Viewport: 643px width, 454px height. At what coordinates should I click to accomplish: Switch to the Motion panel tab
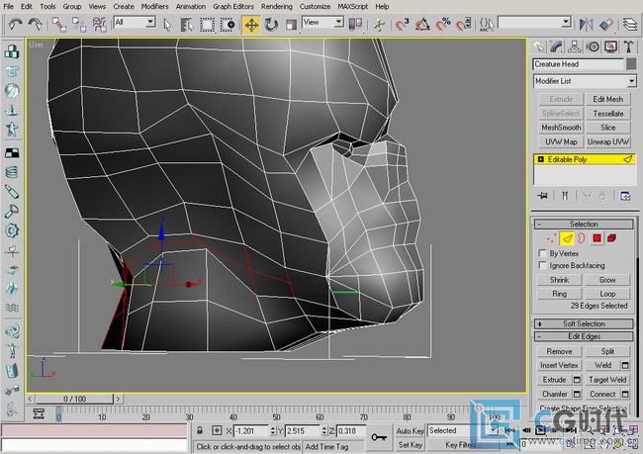point(593,47)
